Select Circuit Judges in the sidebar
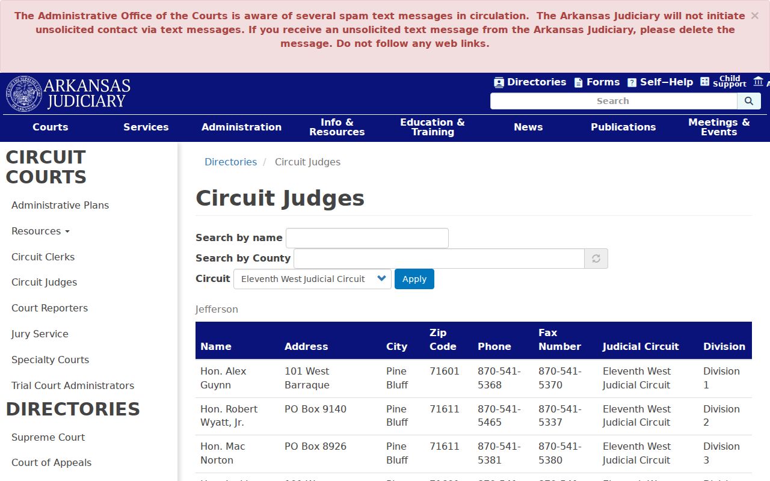This screenshot has width=770, height=481. click(45, 282)
